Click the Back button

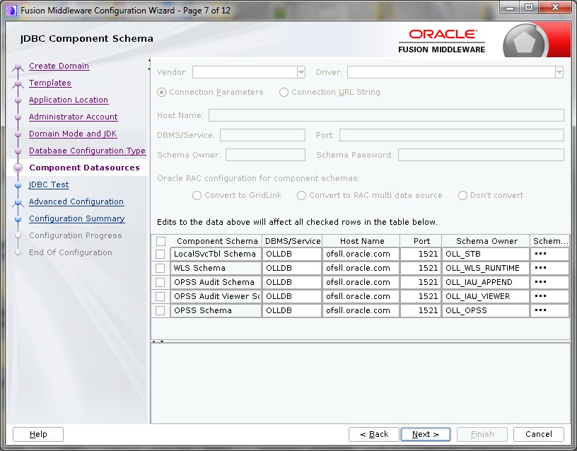coord(374,434)
